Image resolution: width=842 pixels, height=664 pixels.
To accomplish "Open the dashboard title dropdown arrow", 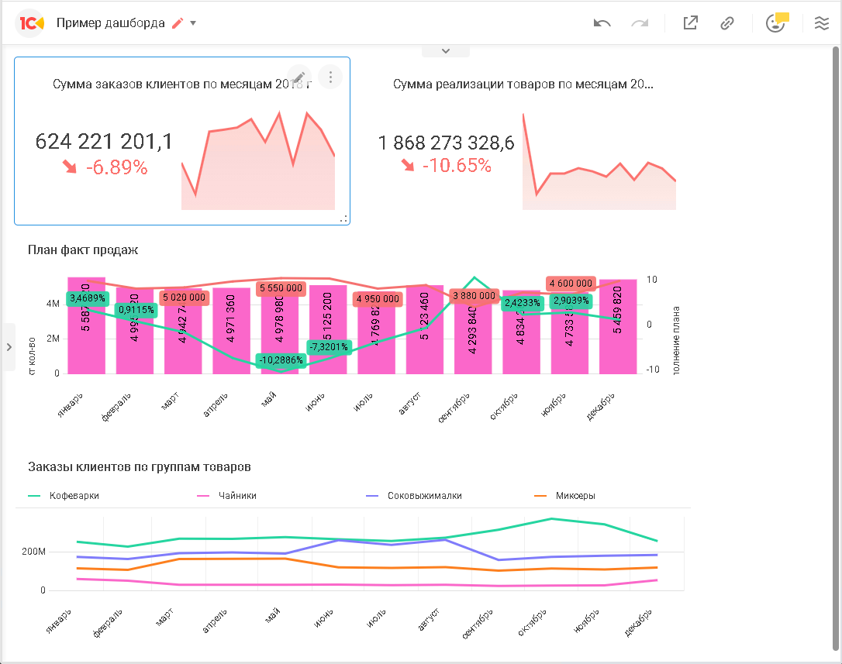I will coord(193,23).
